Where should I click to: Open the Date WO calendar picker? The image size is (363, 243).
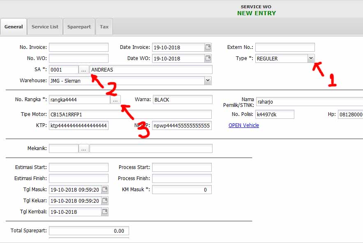click(x=208, y=58)
